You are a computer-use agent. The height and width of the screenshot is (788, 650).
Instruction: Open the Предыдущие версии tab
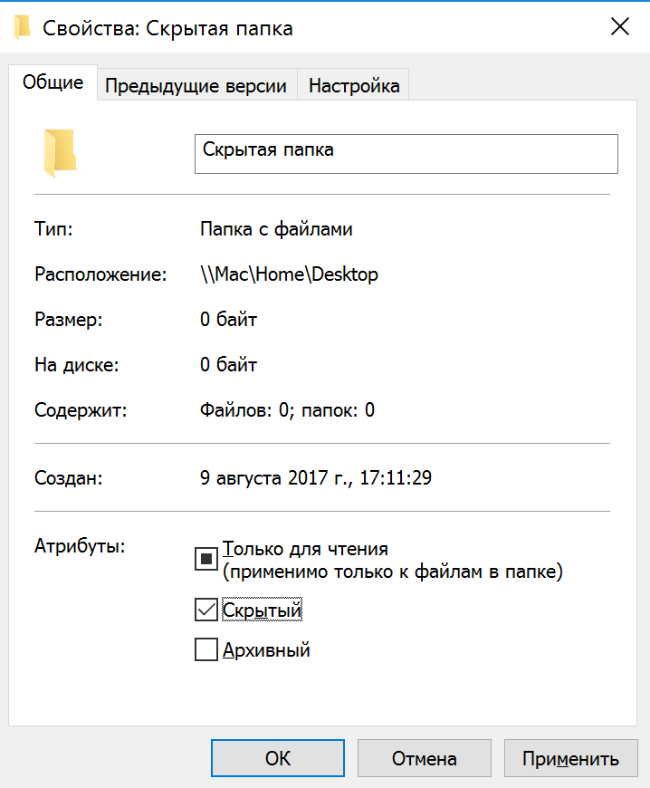(x=196, y=86)
